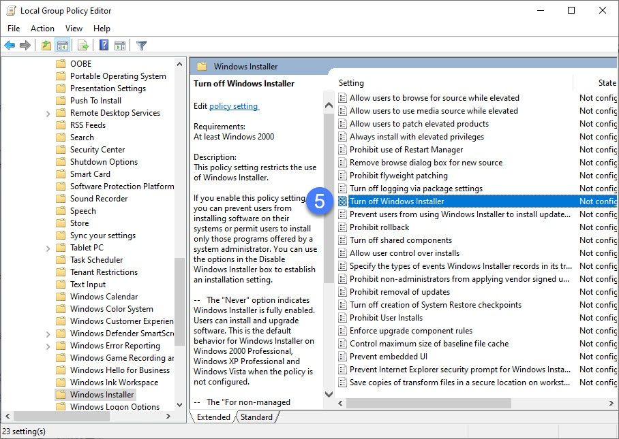619x439 pixels.
Task: Click the folder icon beside Windows Calendar
Action: (x=61, y=297)
